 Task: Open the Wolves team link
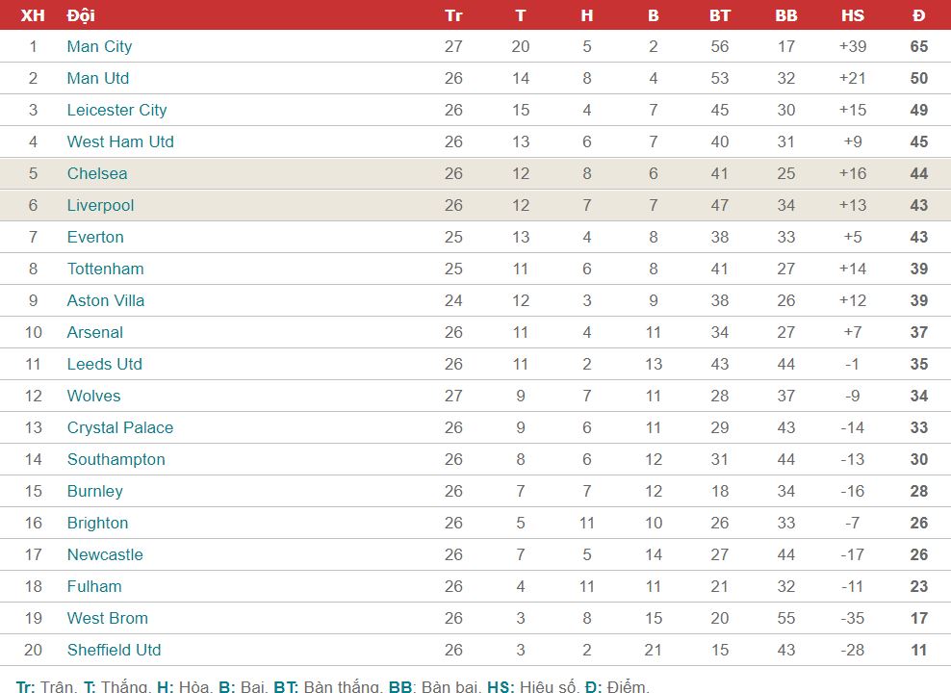[93, 396]
